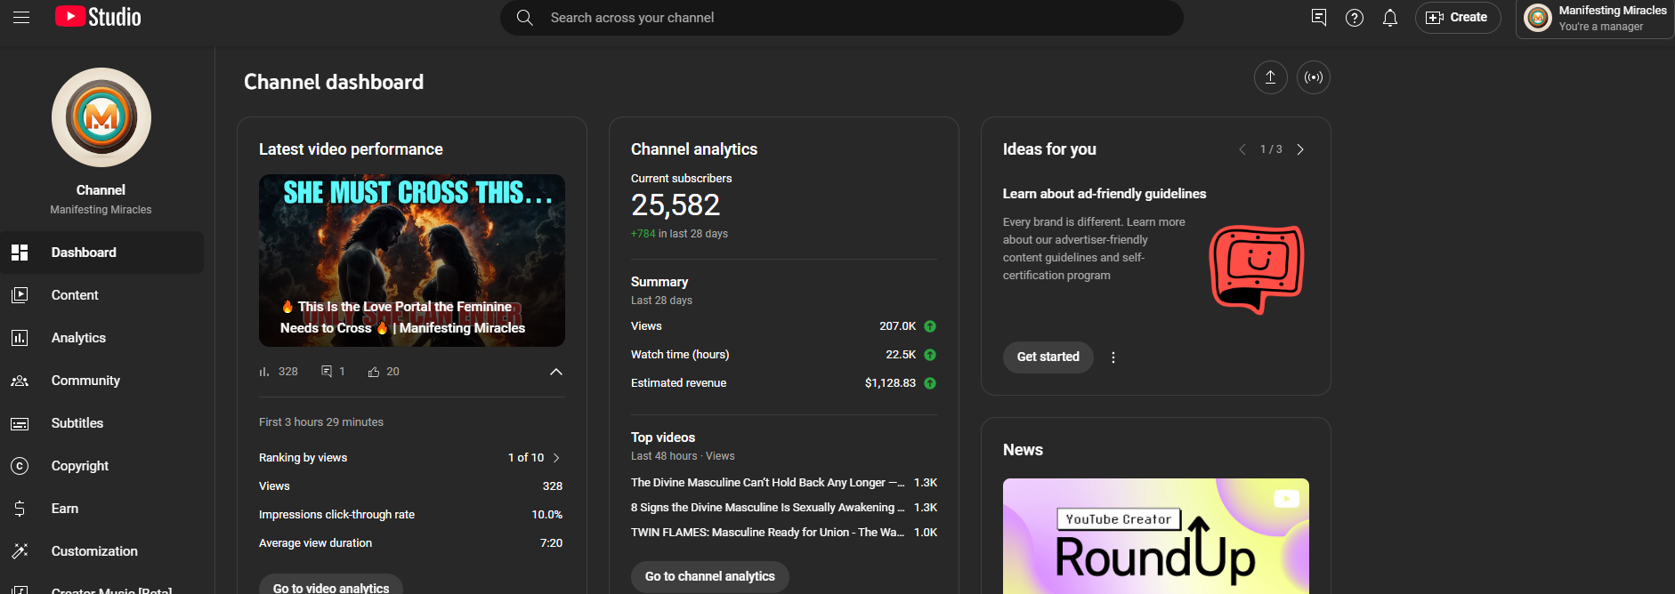Open the hamburger navigation menu
The image size is (1675, 594).
(x=21, y=17)
